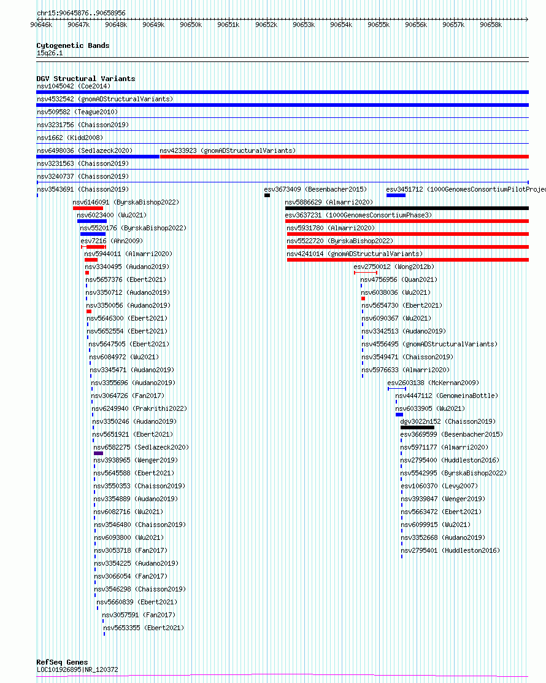Viewport: 546px width, 683px height.
Task: Click nsv5654730 (Ebert2021) label
Action: point(402,305)
